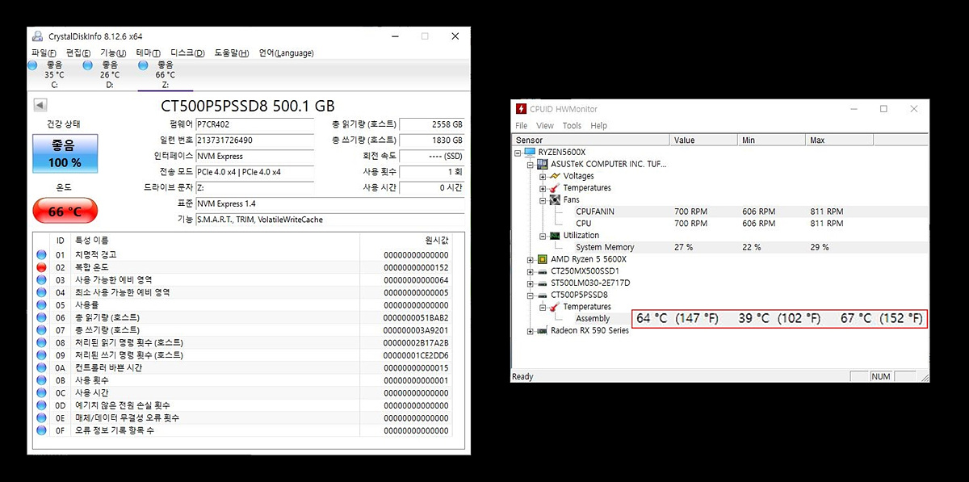Click the Utilization node chart icon
969x482 pixels.
(x=555, y=236)
